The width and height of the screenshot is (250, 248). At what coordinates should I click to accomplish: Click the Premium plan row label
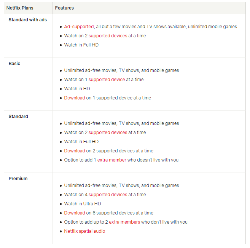18,179
